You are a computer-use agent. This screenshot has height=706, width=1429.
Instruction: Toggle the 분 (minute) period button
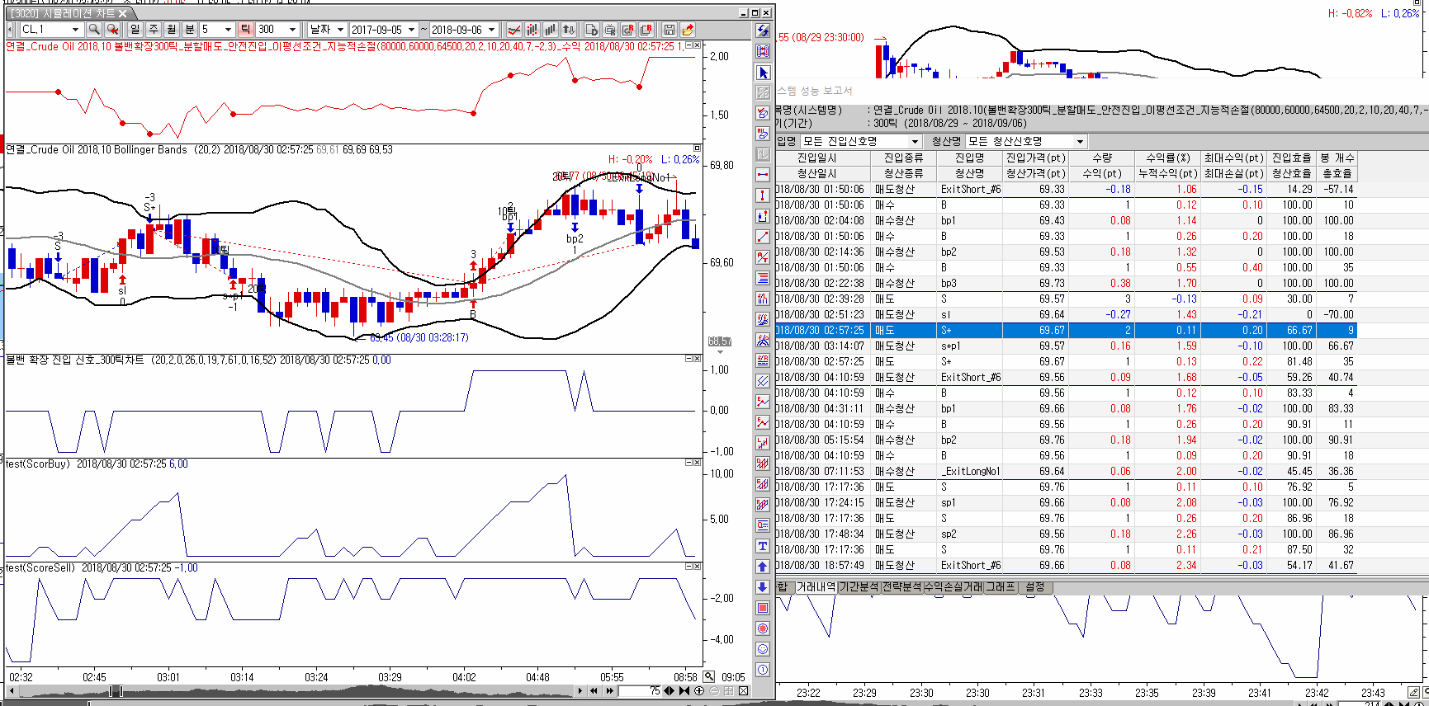[189, 30]
